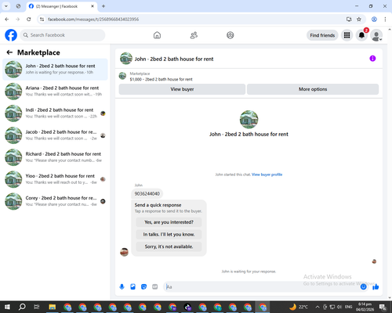Screen dimensions: 392x313
Task: Open Jacob's house for rent conversation
Action: coord(55,135)
